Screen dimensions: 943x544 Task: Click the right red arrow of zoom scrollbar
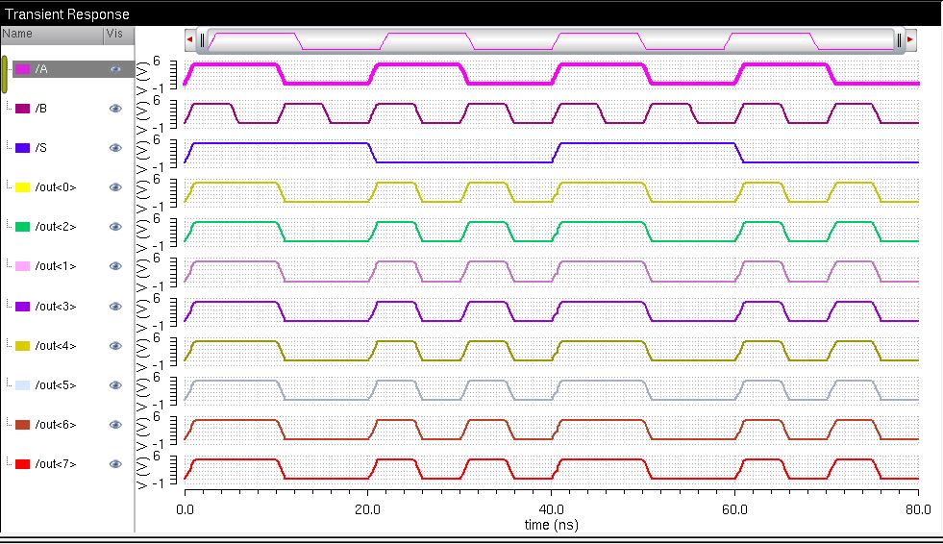click(x=910, y=40)
